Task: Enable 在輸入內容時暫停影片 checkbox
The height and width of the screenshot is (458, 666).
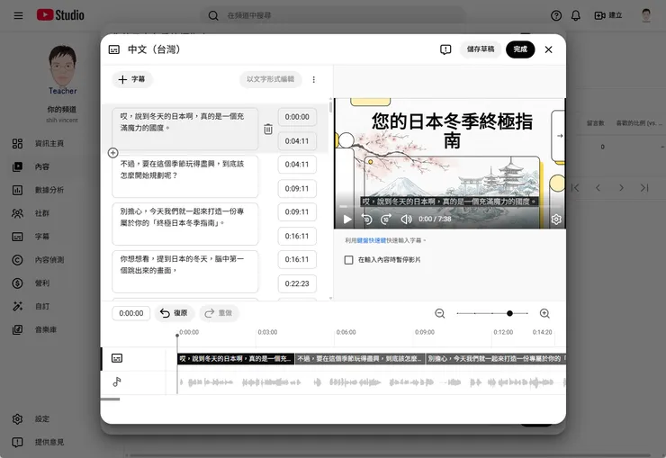Action: 348,260
